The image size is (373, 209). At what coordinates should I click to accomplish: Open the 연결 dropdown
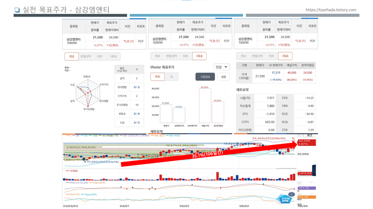(x=221, y=67)
